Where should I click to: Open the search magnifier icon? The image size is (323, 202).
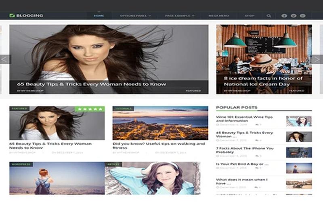[x=268, y=16]
